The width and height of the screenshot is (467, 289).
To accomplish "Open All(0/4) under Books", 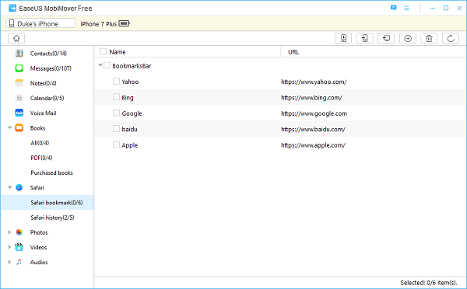I will point(40,143).
